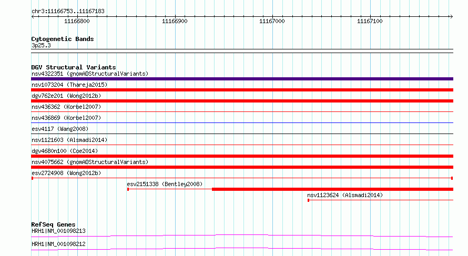Screen dimensions: 468x256
Task: Click ruler position 11167100
Action: click(370, 21)
